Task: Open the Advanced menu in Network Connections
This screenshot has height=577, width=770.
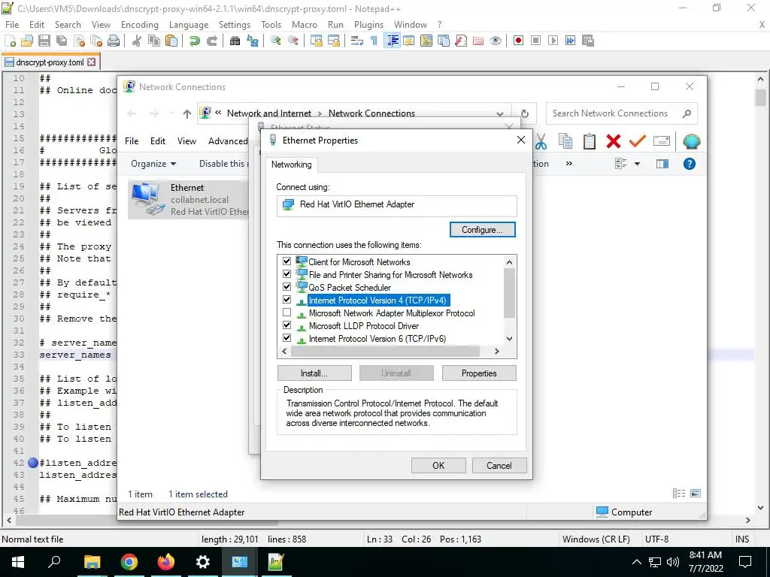Action: [x=228, y=141]
